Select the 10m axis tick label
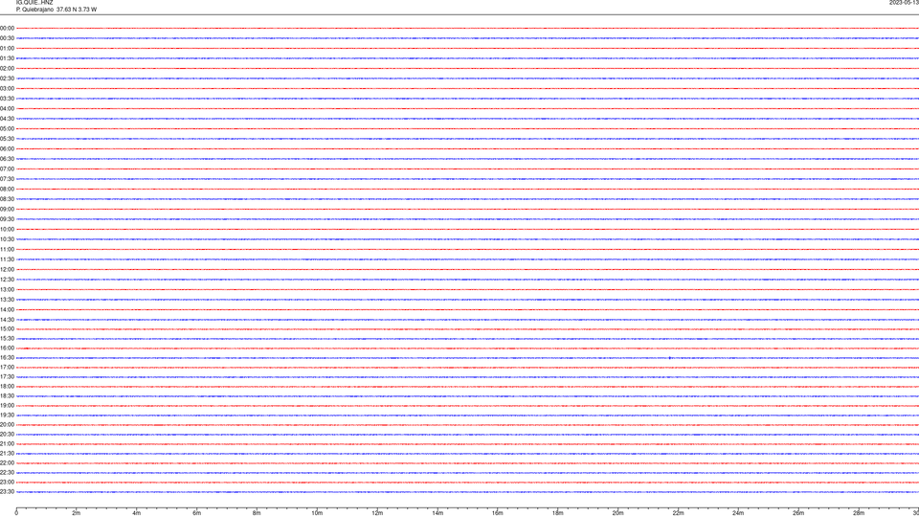 317,513
